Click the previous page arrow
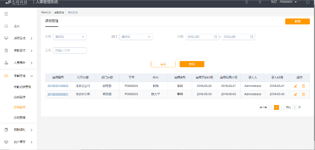The height and width of the screenshot is (150, 315). 272,107
